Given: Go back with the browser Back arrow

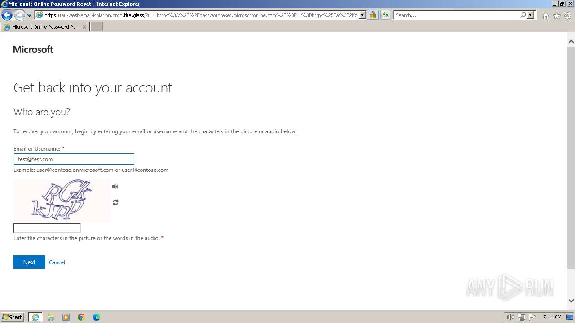Looking at the screenshot, I should [7, 15].
